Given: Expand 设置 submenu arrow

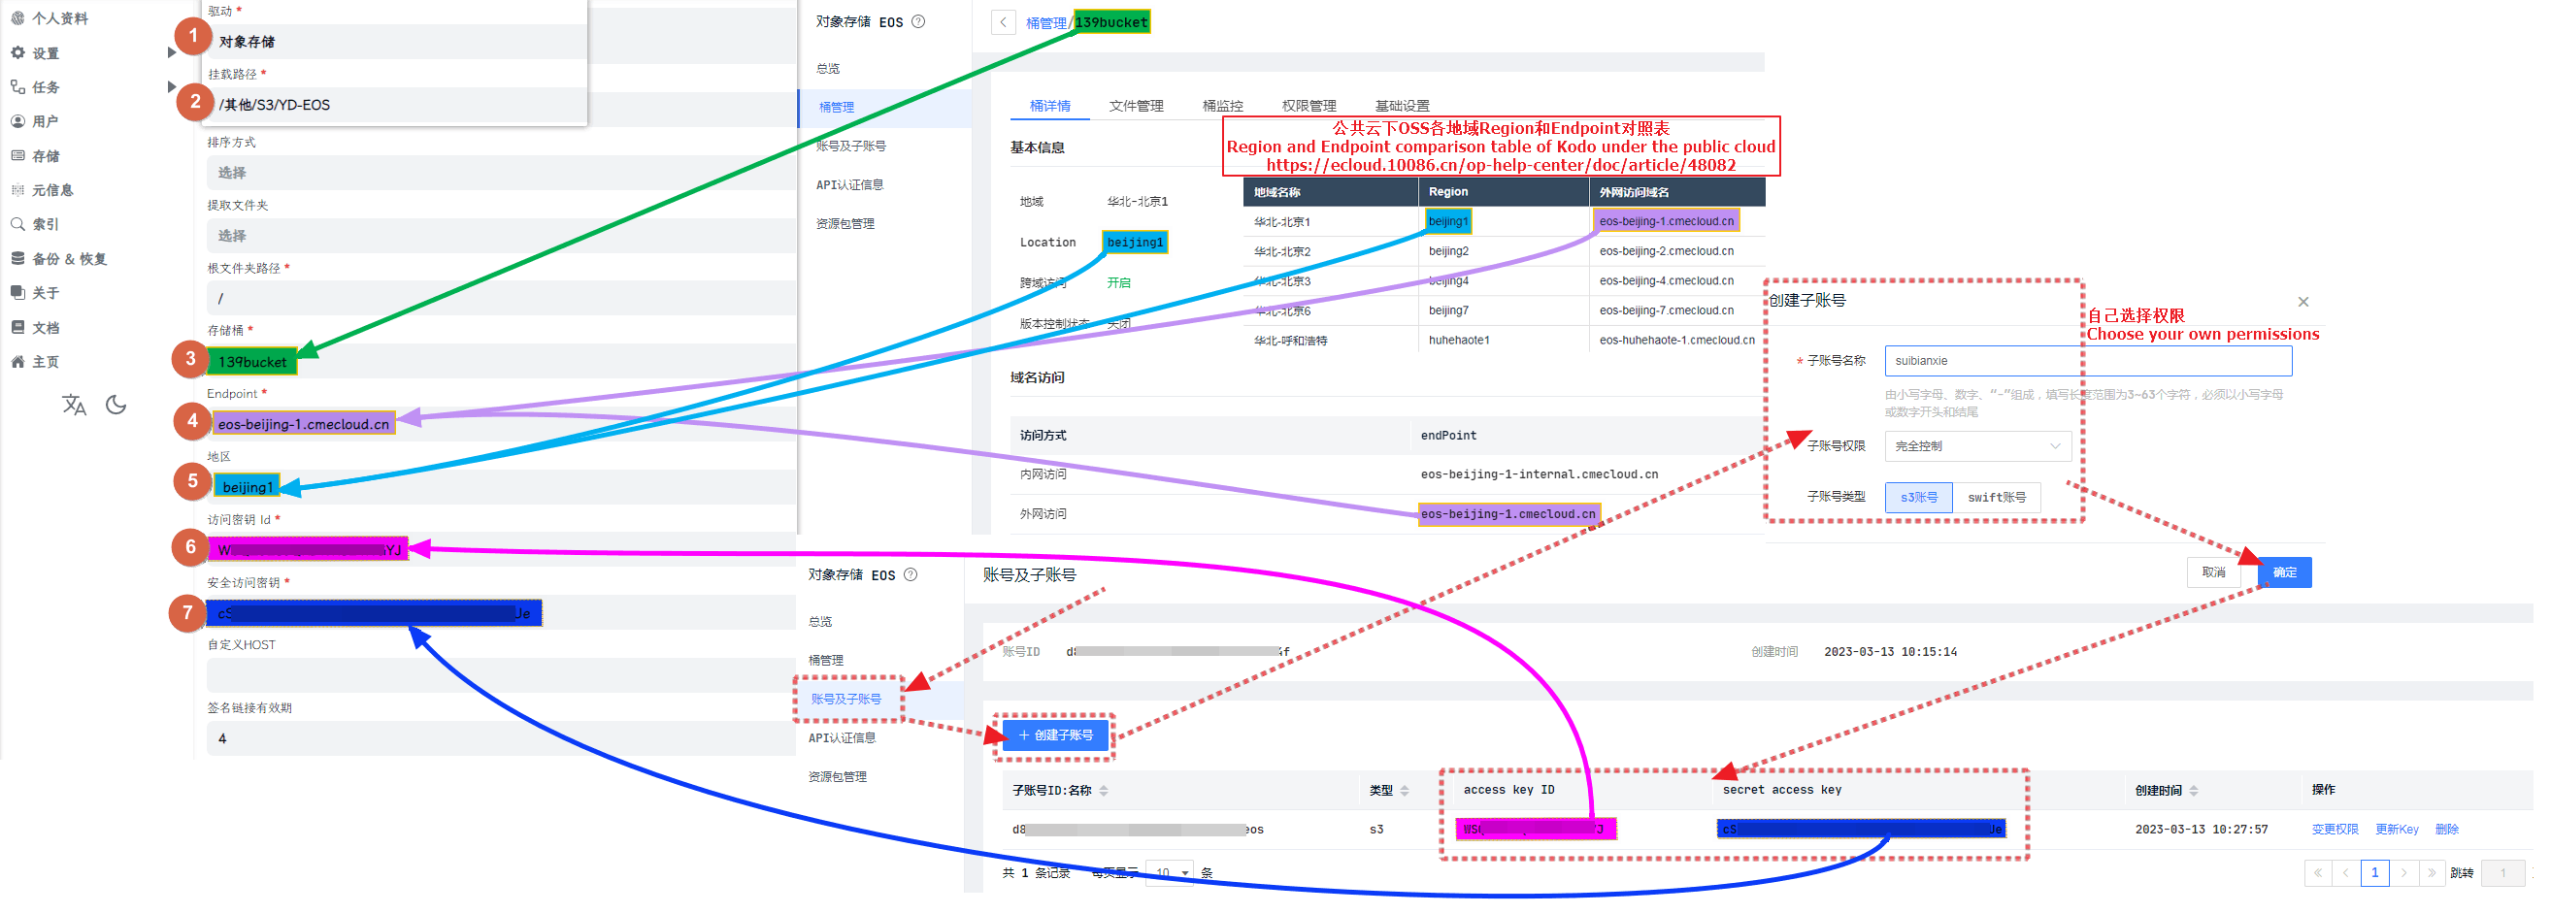Looking at the screenshot, I should click(x=173, y=52).
